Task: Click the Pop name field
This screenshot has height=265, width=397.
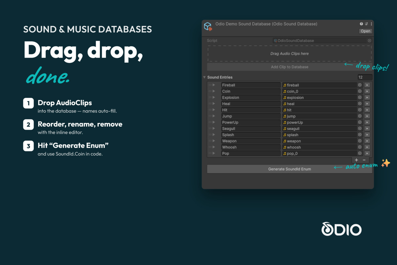Action: [x=251, y=153]
